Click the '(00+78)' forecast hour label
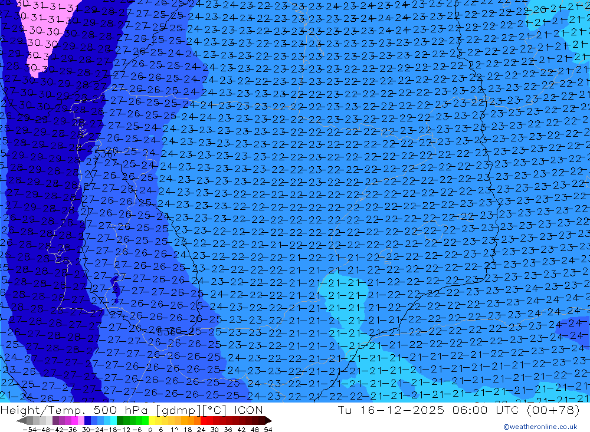Viewport: 590px width, 432px height. click(553, 410)
